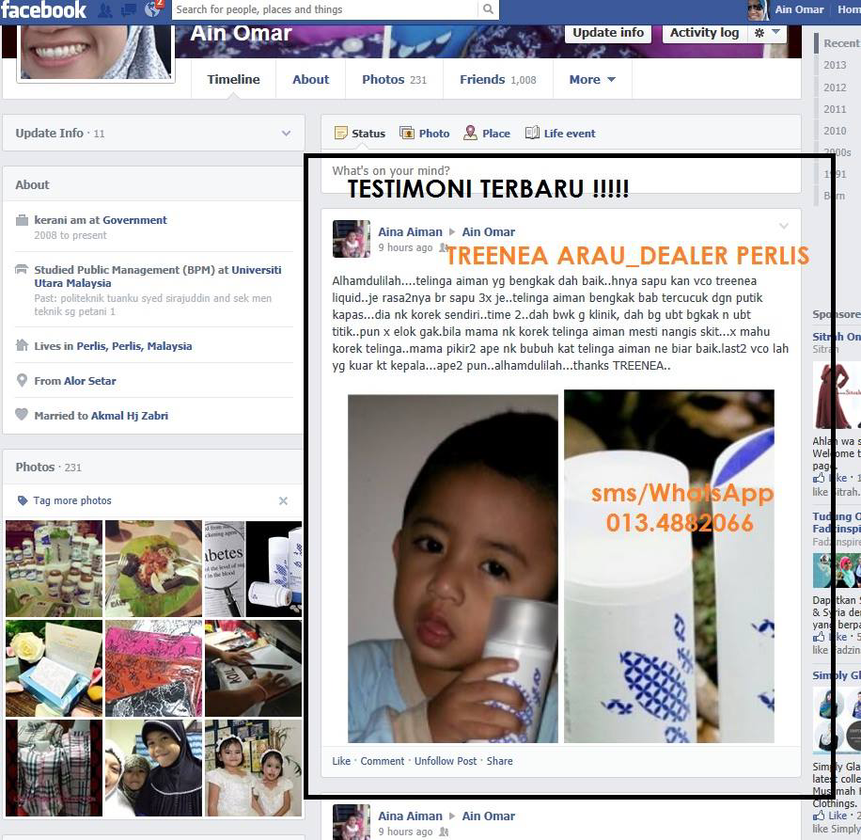Jump to 2012 on timeline

835,87
